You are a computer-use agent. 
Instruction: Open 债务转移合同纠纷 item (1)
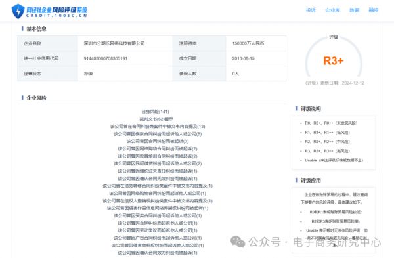tap(158, 186)
